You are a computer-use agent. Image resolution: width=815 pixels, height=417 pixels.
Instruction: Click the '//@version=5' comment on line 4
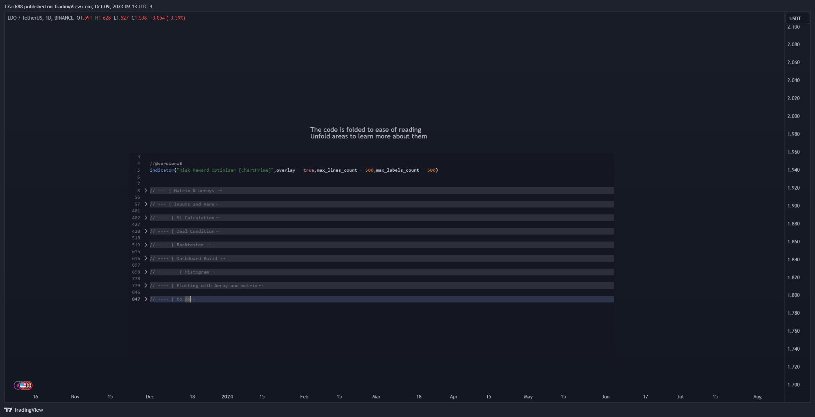166,163
